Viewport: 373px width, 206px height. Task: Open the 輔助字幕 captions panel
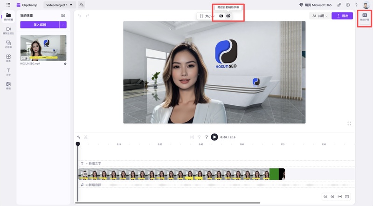pyautogui.click(x=364, y=17)
